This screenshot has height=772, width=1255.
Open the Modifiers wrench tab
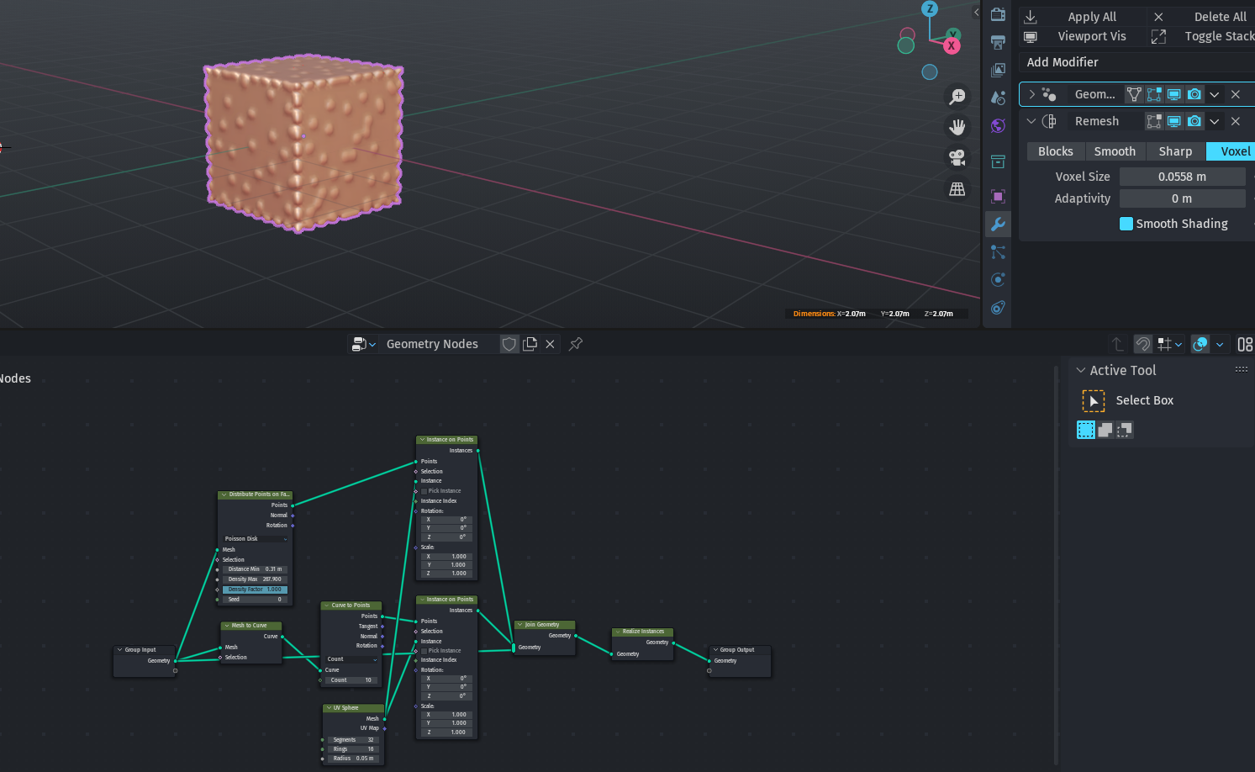tap(998, 224)
